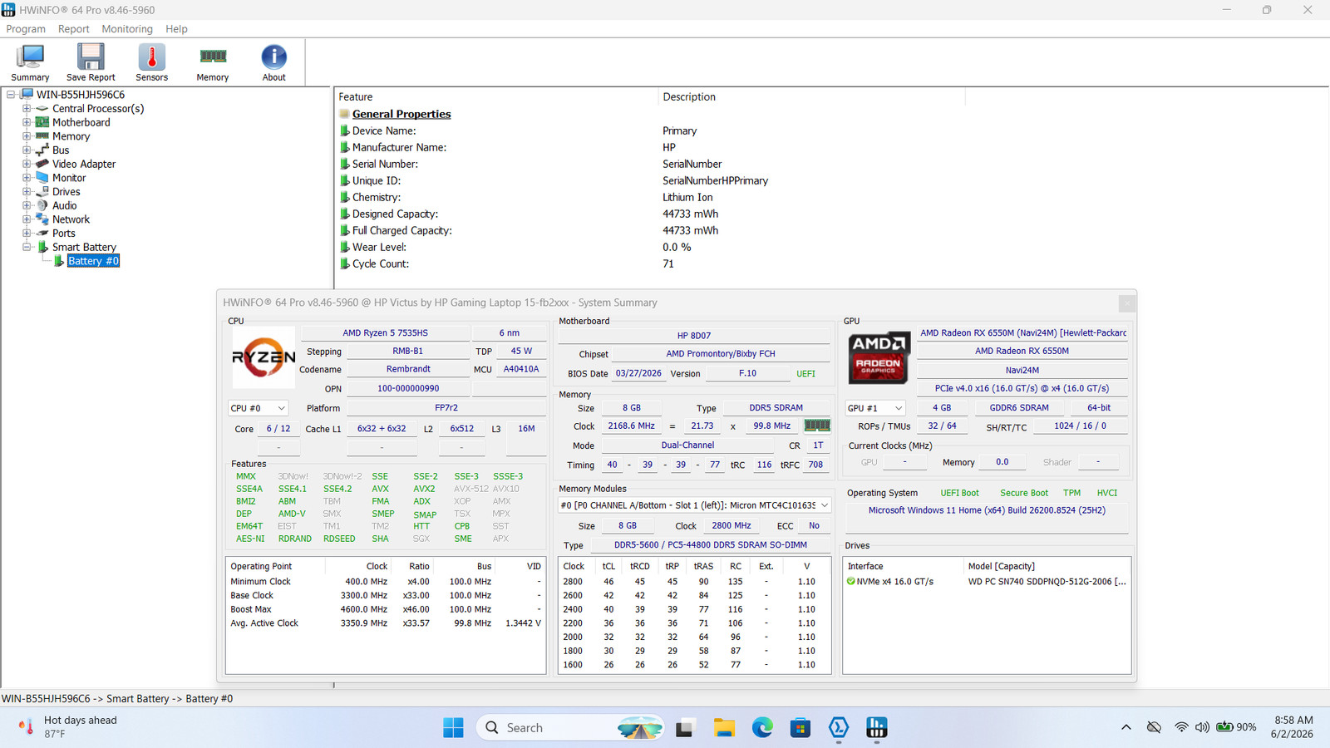Open the Program menu
The image size is (1330, 748).
(x=26, y=29)
